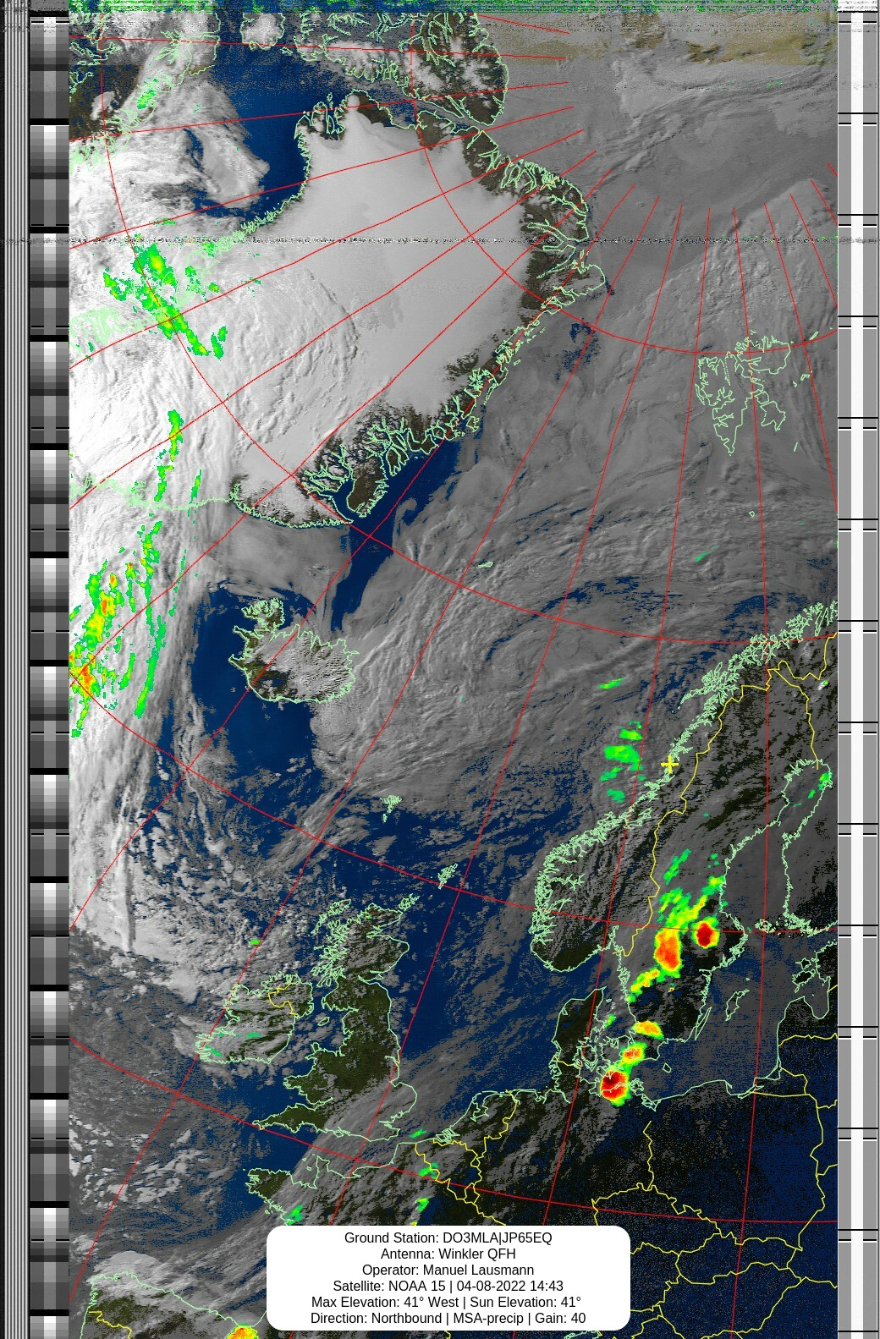Click the 'Direction: Northbound | MSA-precip' line
Image resolution: width=880 pixels, height=1339 pixels.
[448, 1318]
